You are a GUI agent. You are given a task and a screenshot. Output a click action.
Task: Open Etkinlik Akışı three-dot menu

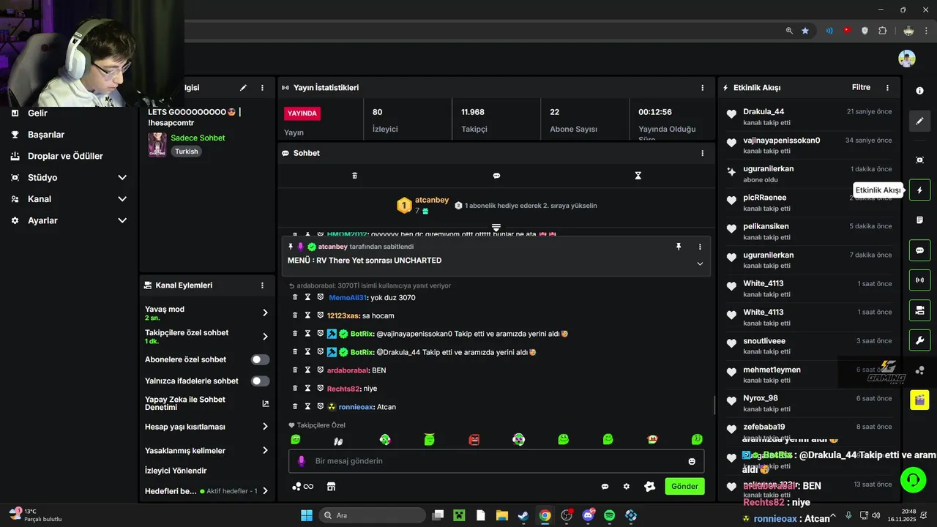[887, 88]
